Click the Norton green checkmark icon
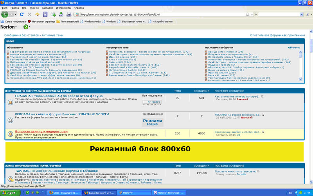313x196 pixels. pos(25,27)
